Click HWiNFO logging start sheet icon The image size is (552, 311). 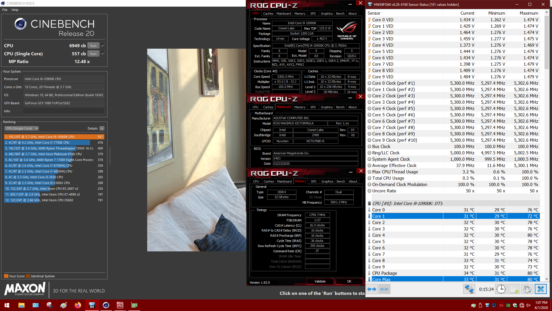514,289
